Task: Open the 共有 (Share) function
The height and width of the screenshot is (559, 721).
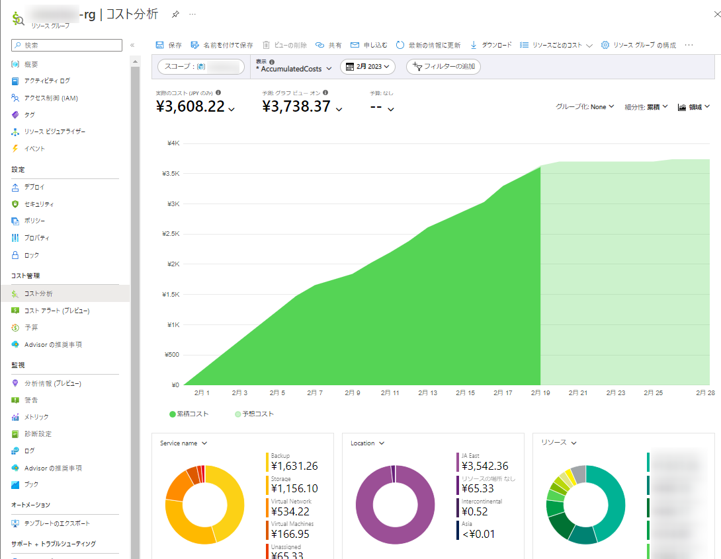Action: [329, 44]
